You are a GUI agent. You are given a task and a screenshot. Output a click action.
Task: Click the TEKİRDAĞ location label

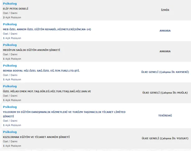(x=165, y=115)
